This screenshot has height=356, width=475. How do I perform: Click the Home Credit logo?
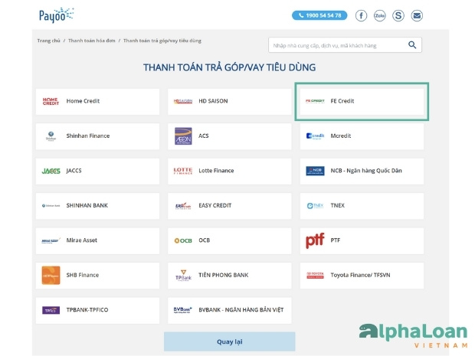click(x=51, y=101)
